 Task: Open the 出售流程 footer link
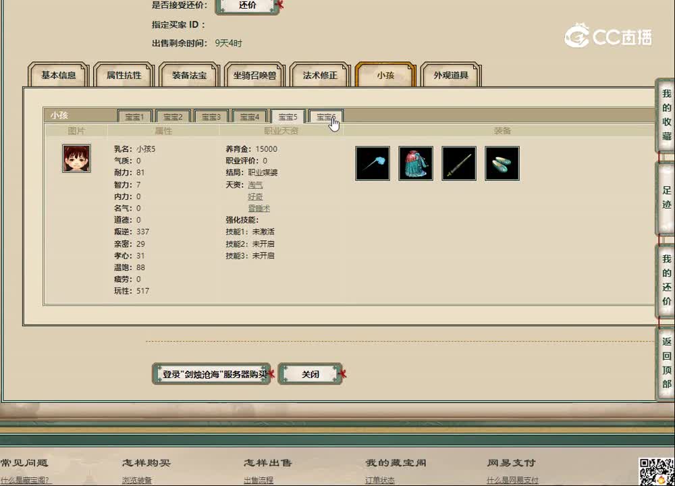[259, 480]
